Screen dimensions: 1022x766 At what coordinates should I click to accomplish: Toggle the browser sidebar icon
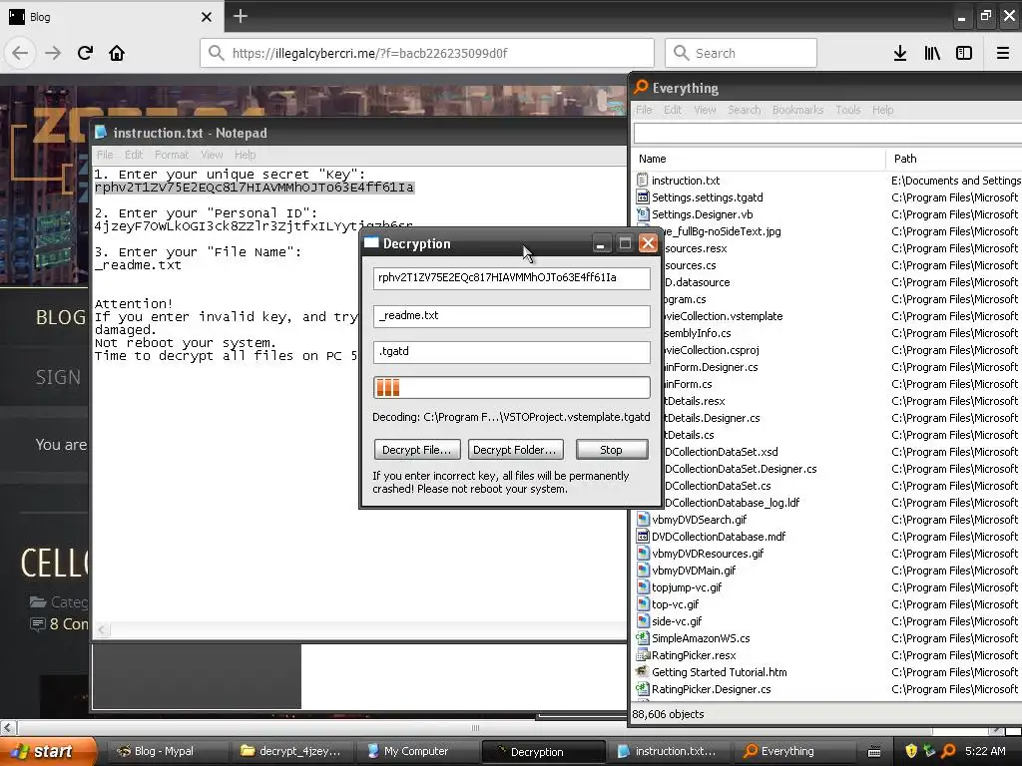pos(964,53)
